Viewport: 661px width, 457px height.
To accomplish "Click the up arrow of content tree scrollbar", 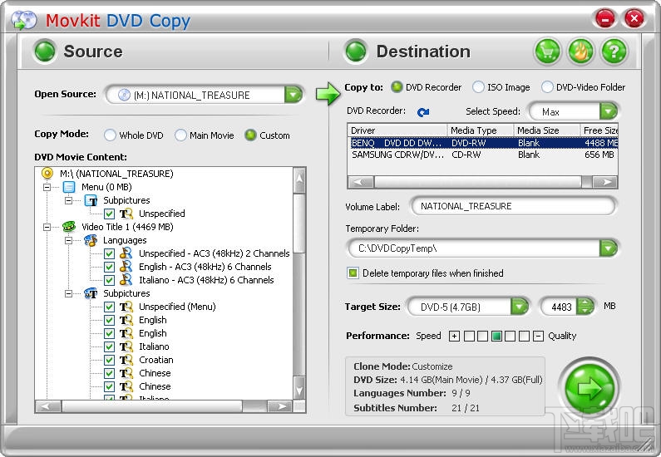I will (x=299, y=179).
